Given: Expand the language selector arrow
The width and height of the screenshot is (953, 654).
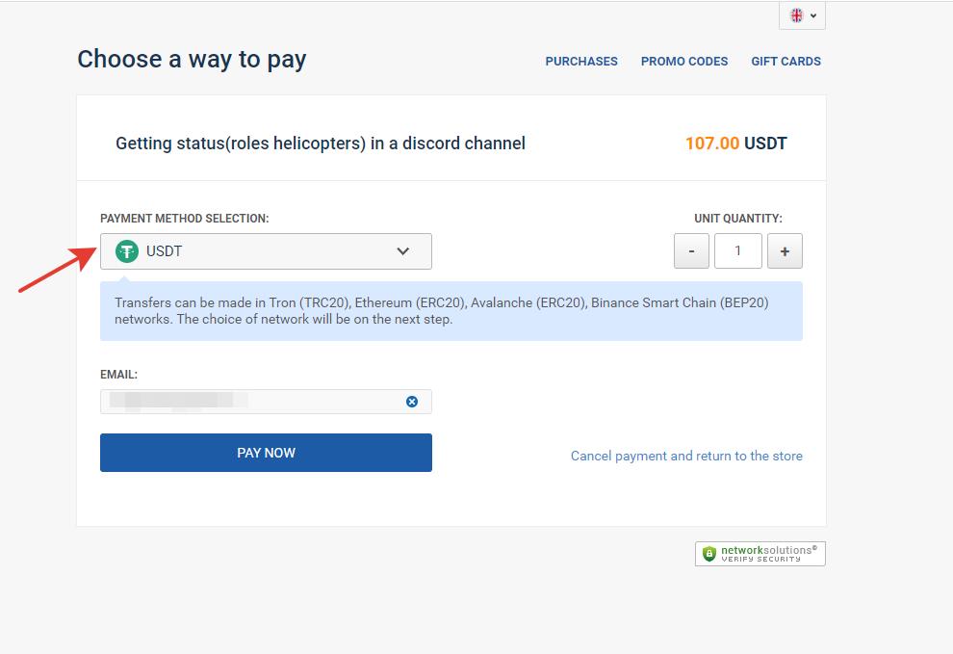Looking at the screenshot, I should (813, 15).
